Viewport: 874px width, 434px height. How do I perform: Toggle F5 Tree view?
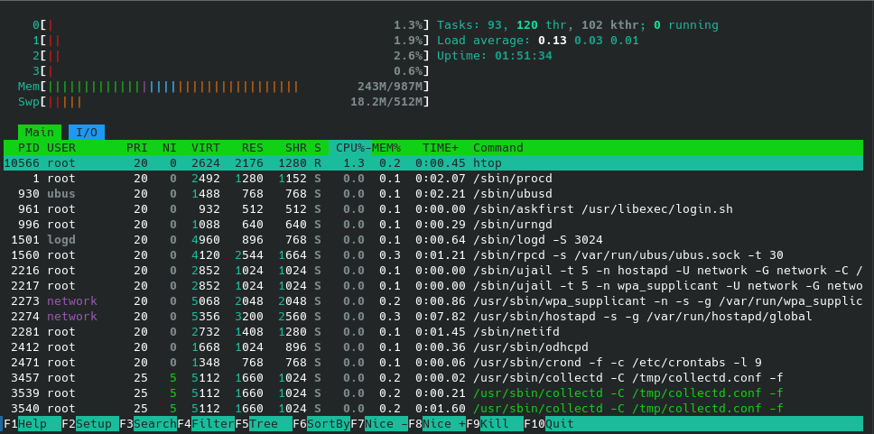coord(263,423)
